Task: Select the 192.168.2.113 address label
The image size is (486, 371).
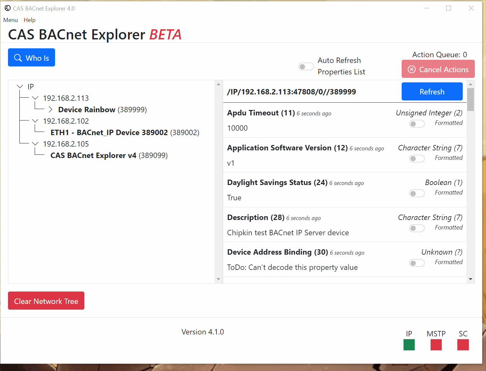Action: (x=66, y=98)
